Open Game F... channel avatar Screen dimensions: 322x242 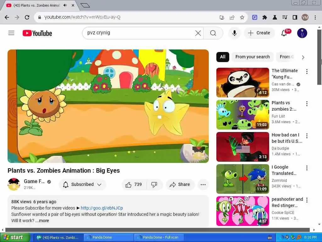14,184
